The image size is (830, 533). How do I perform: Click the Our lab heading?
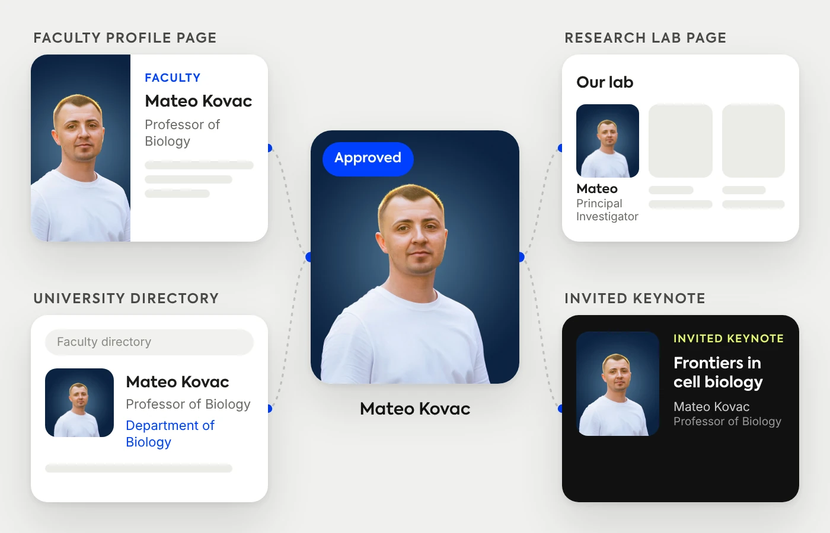[605, 82]
